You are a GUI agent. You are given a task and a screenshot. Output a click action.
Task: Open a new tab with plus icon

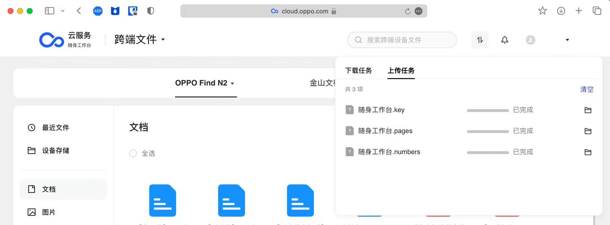(578, 10)
